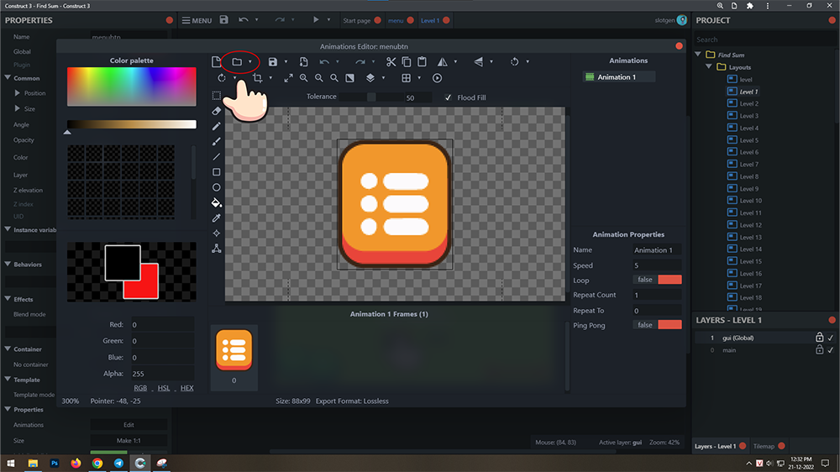Screen dimensions: 840x472
Task: Open the main MENU button
Action: (x=197, y=20)
